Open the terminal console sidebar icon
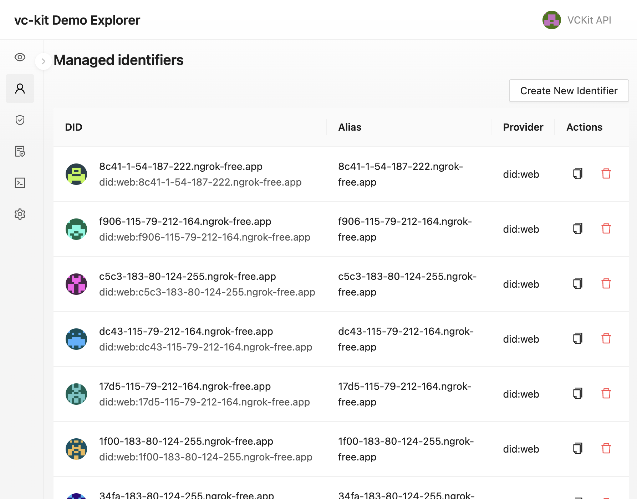 pos(20,183)
